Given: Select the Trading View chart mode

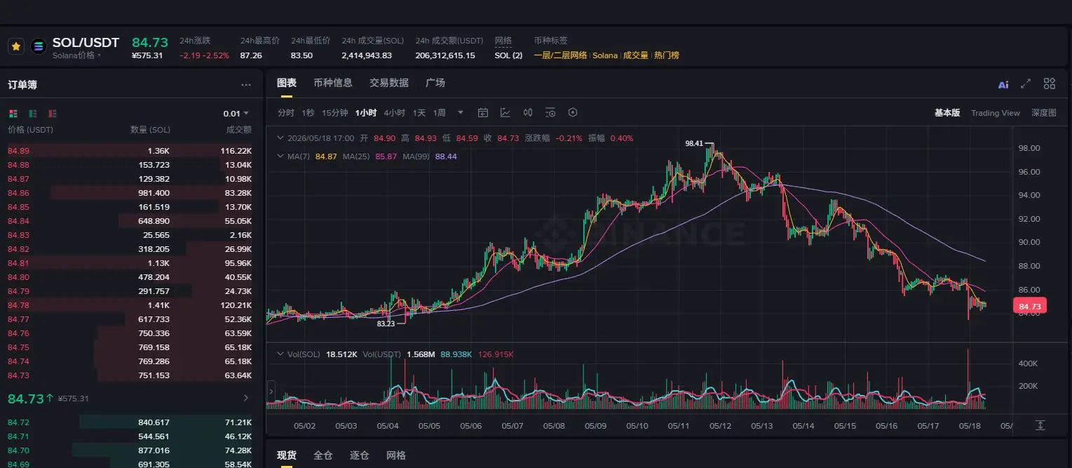Looking at the screenshot, I should pos(996,113).
